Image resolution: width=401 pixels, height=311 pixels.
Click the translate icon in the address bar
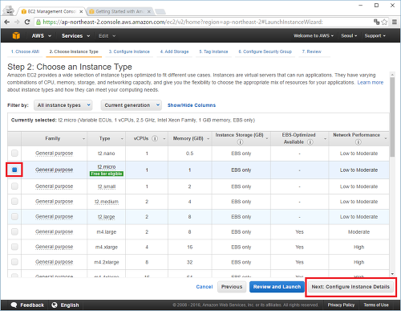[376, 22]
